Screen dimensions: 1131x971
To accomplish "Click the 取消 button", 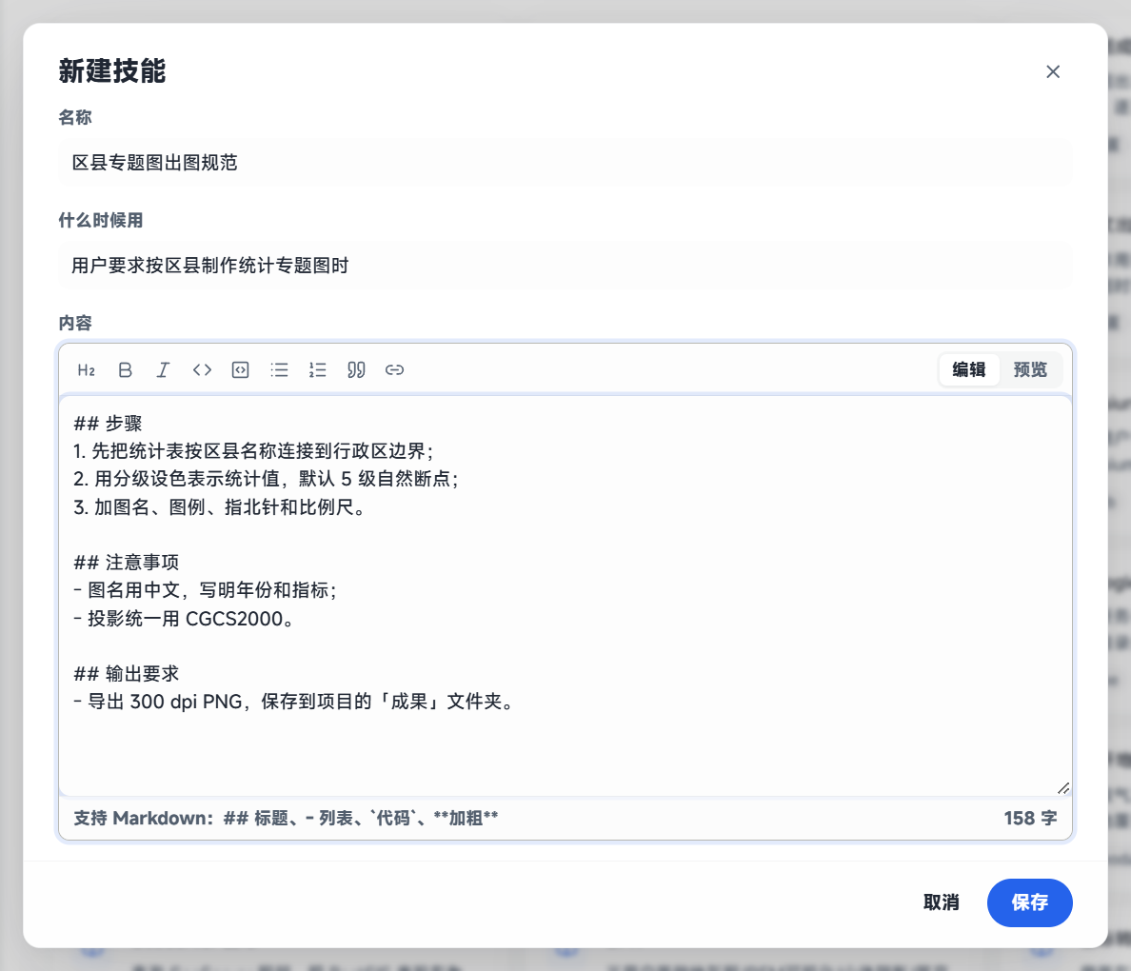I will (942, 902).
